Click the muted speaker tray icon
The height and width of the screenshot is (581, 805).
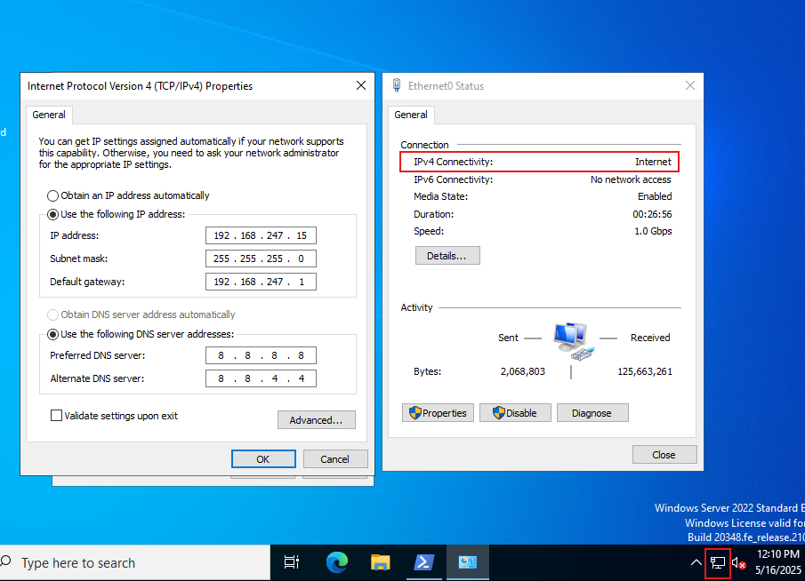click(739, 563)
